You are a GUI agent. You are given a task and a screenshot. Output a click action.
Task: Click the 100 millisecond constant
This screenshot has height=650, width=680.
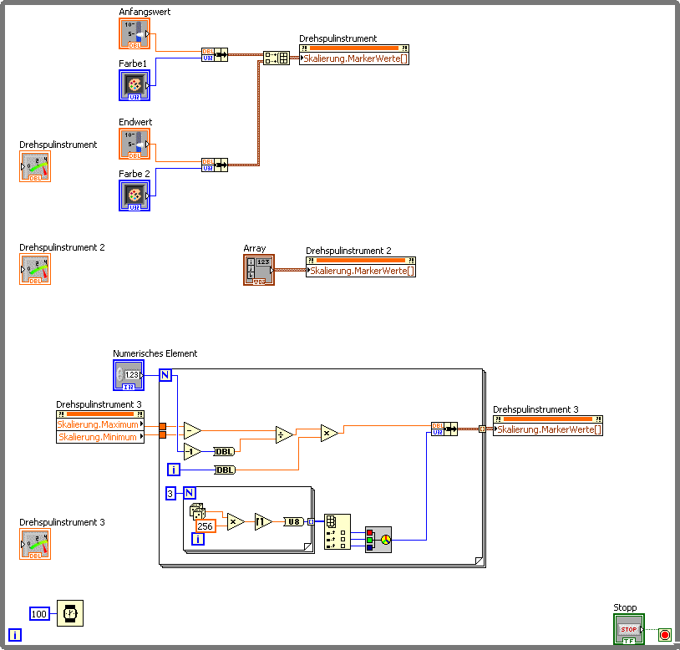coord(39,613)
